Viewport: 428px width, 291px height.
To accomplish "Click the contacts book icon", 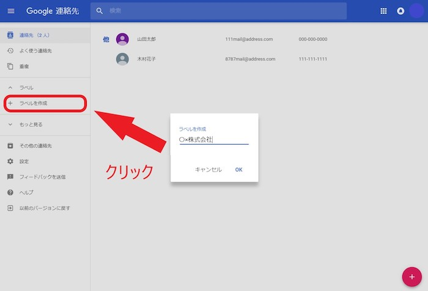I will tap(10, 35).
